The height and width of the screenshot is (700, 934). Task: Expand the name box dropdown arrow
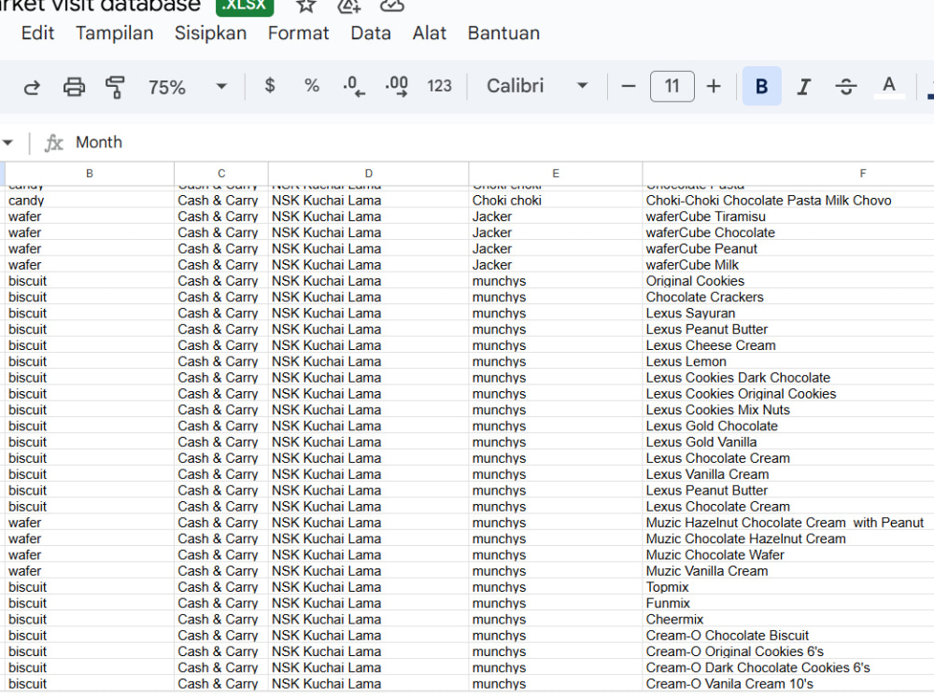click(x=7, y=142)
